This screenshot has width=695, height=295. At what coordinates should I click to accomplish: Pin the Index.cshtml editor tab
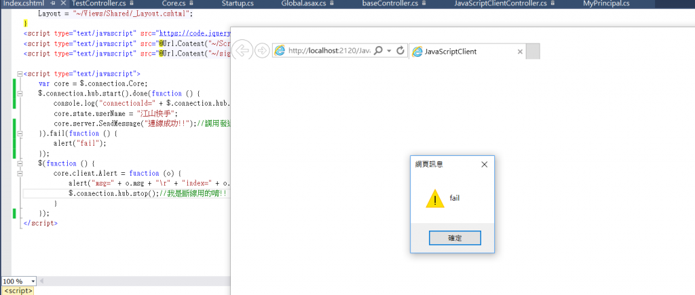click(x=52, y=3)
